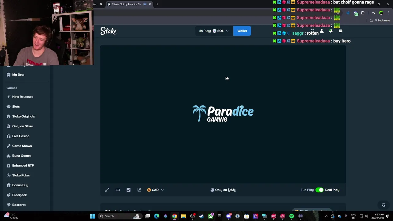Open Windows Start menu
This screenshot has height=221, width=393.
pyautogui.click(x=92, y=216)
